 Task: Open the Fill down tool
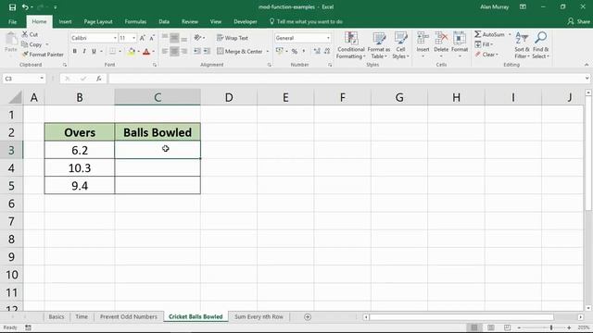(484, 44)
